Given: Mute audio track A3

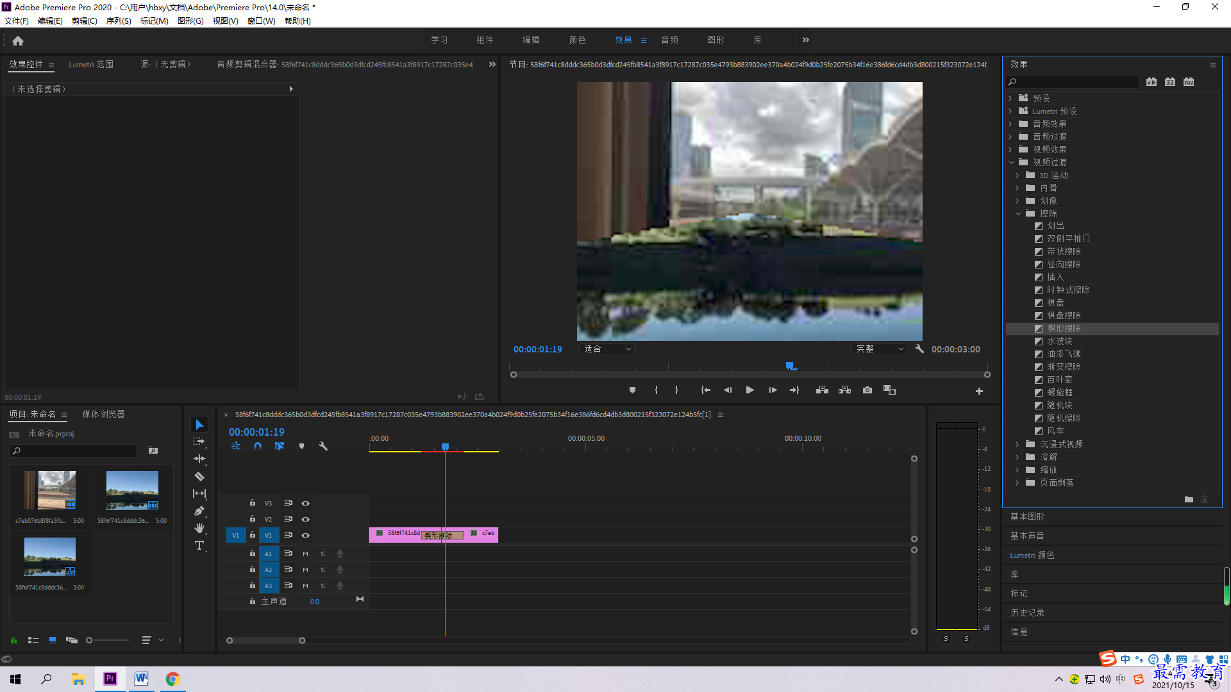Looking at the screenshot, I should pos(305,586).
